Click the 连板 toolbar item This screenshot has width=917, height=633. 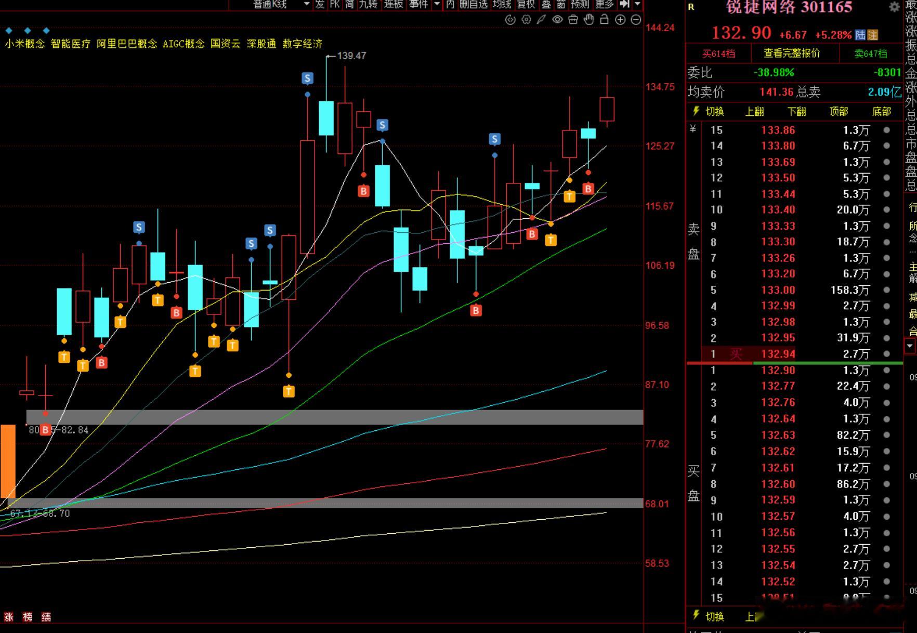pyautogui.click(x=394, y=4)
